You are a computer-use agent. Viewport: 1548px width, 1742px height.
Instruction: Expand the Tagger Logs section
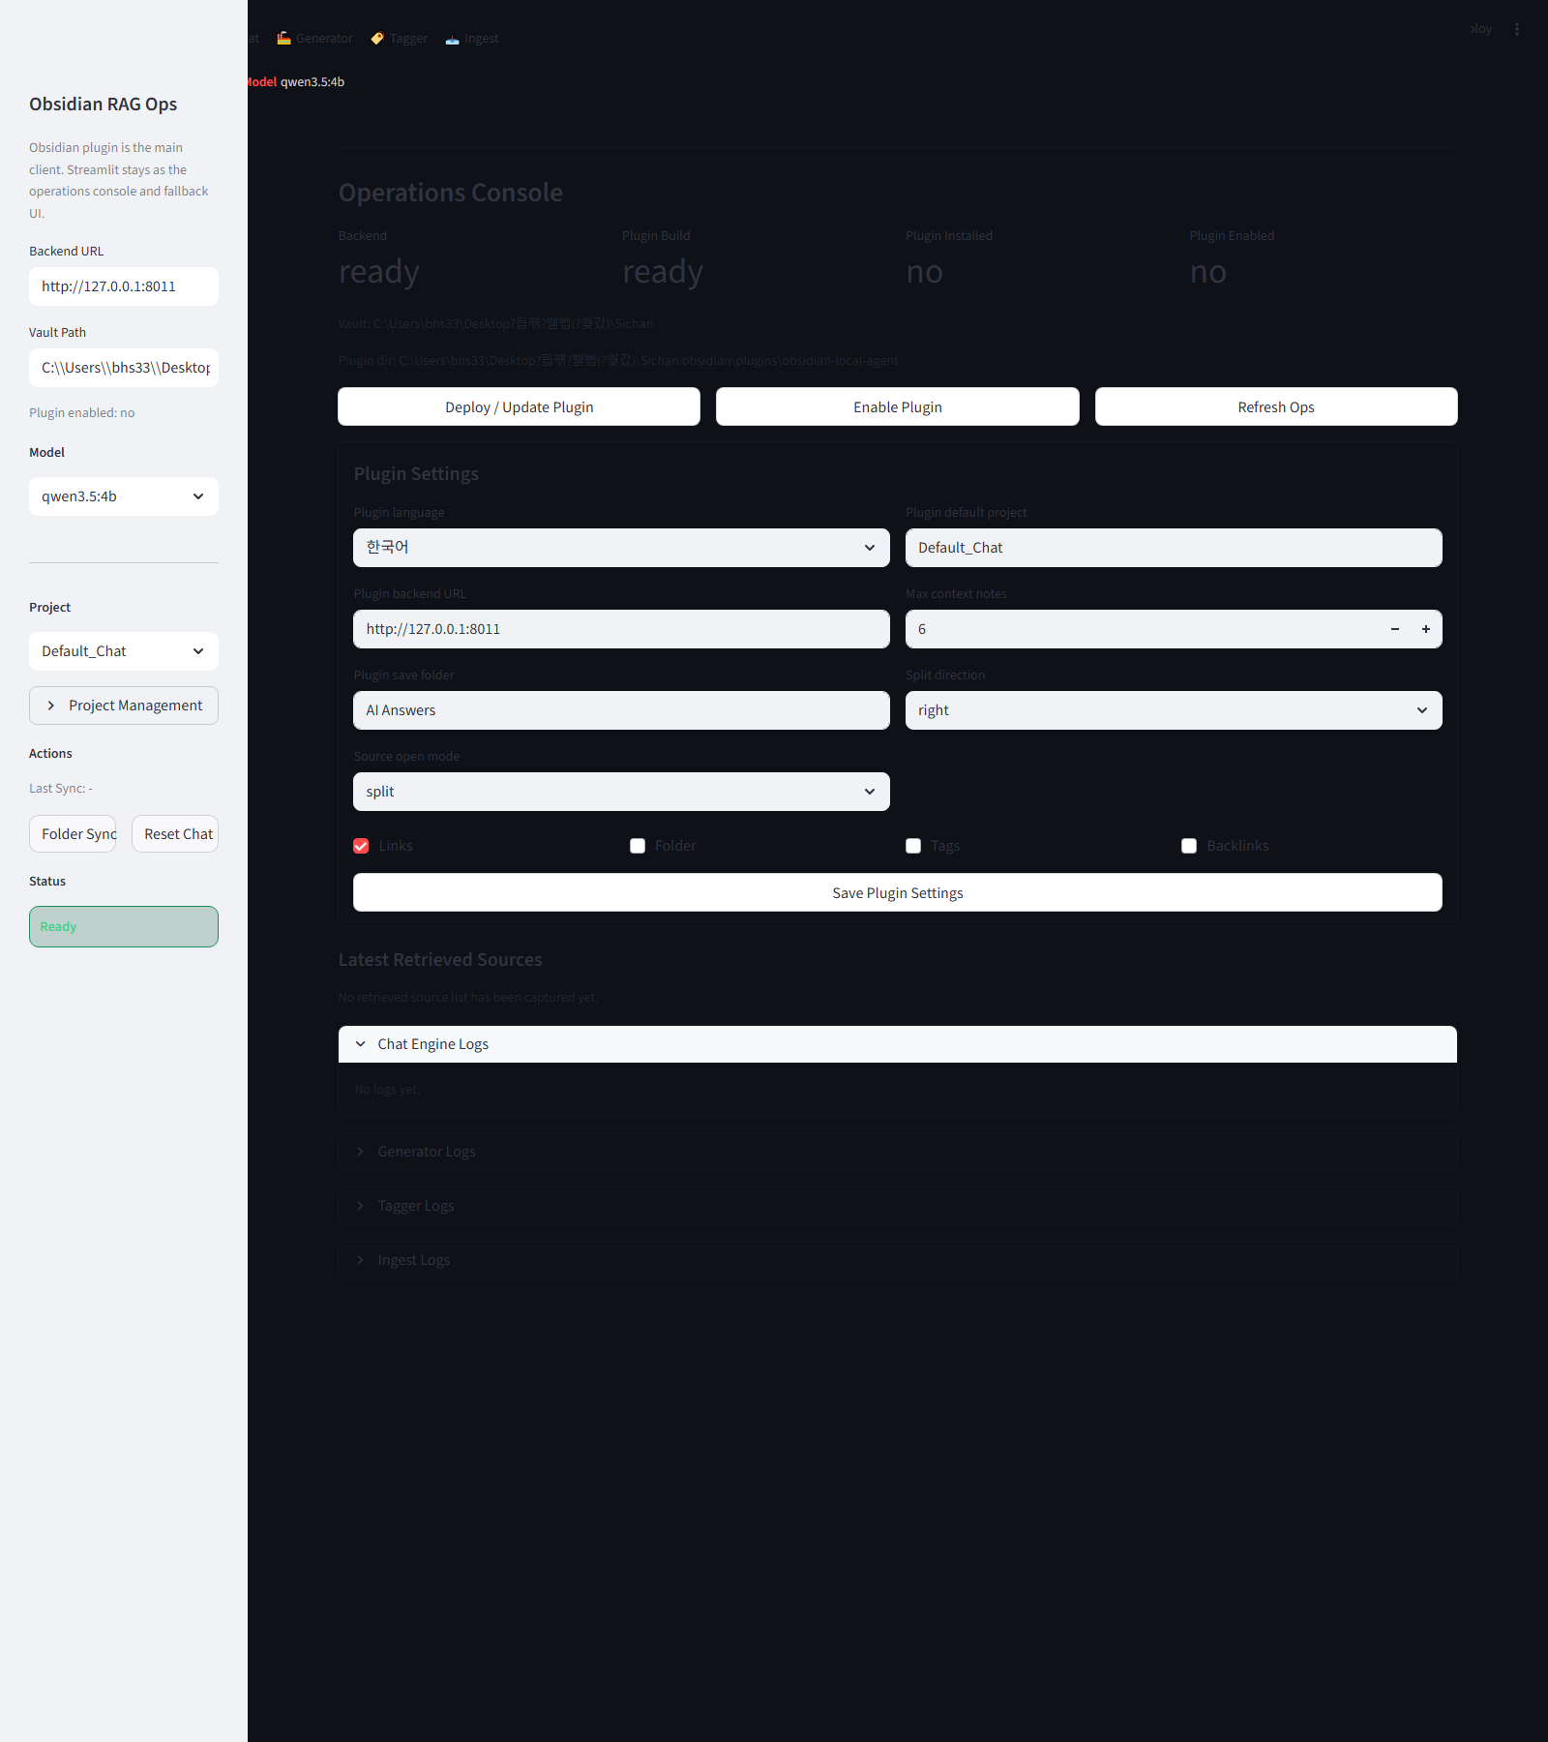click(896, 1205)
